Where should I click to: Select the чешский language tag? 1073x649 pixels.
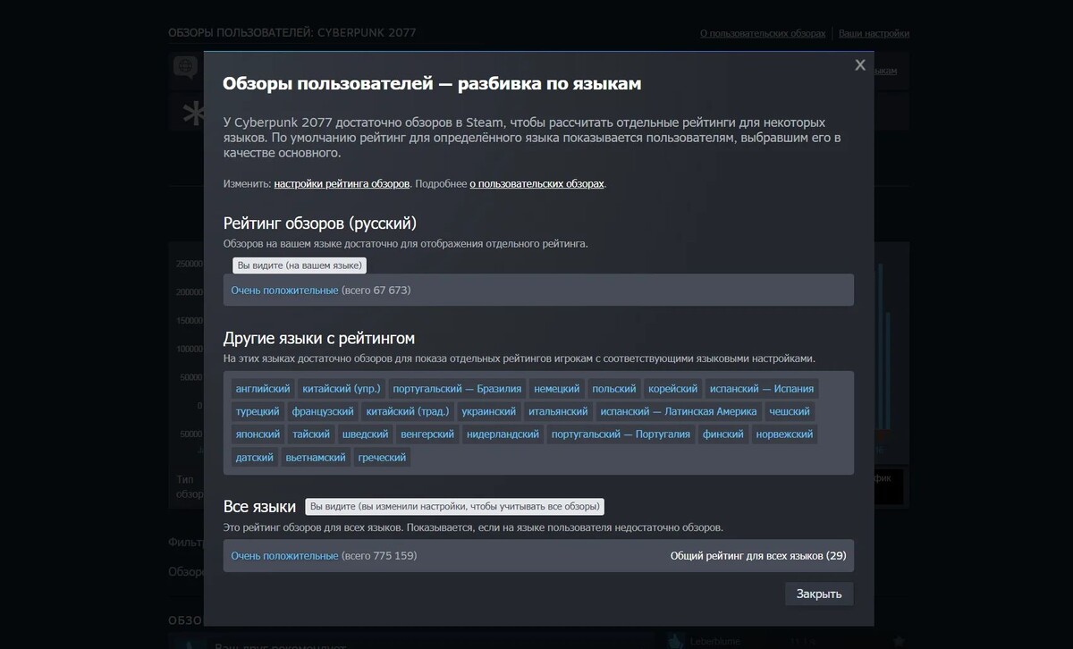click(790, 411)
